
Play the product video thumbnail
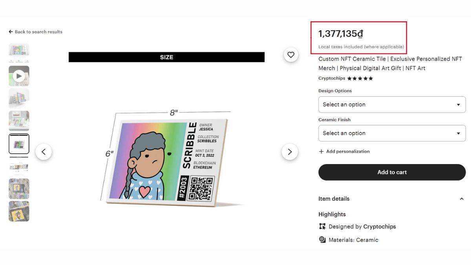click(x=19, y=76)
